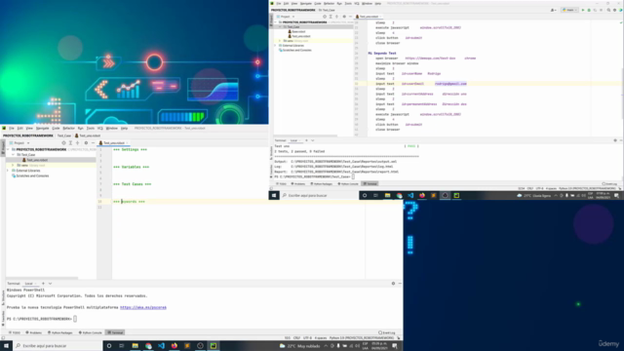Click Collapse All icon in front Project panel
This screenshot has height=351, width=624.
click(78, 143)
